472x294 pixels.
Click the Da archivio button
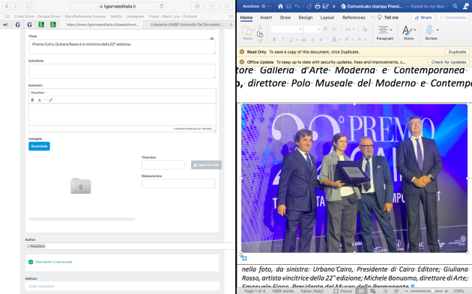[39, 146]
